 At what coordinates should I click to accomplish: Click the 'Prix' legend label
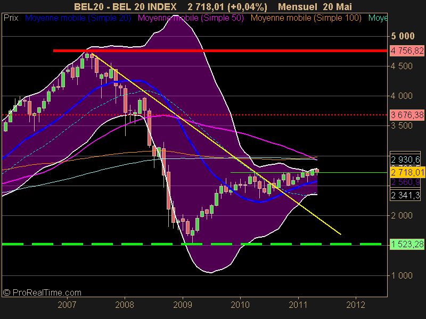pyautogui.click(x=11, y=18)
